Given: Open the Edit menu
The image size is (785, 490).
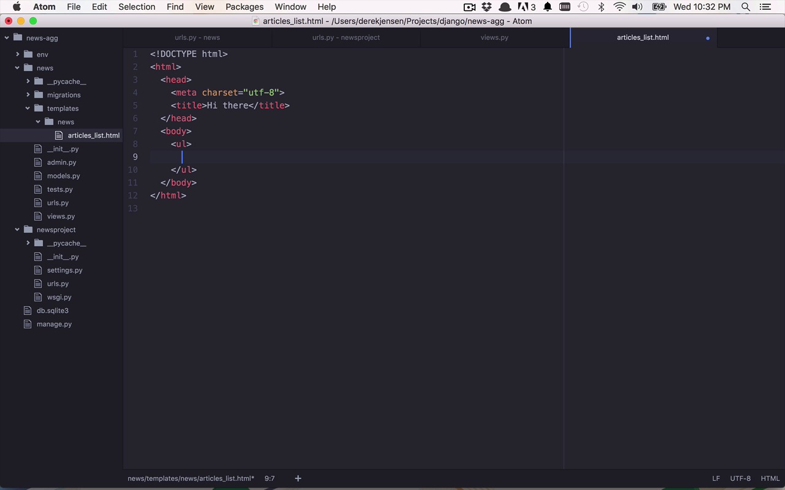Looking at the screenshot, I should pyautogui.click(x=99, y=7).
